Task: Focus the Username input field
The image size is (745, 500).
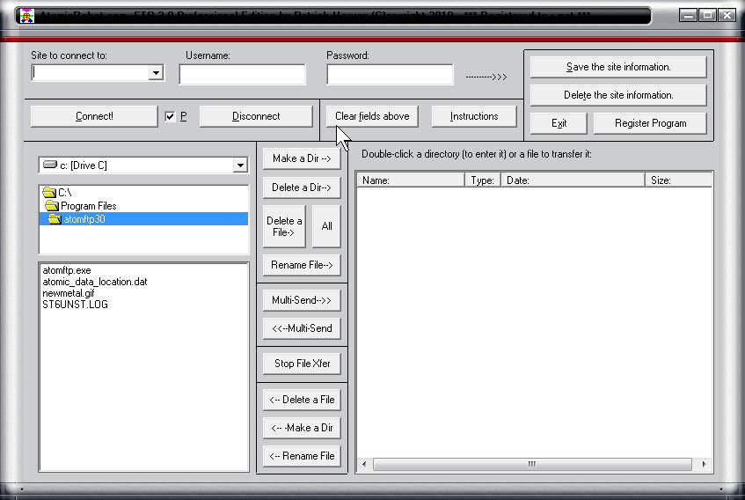Action: pyautogui.click(x=242, y=75)
